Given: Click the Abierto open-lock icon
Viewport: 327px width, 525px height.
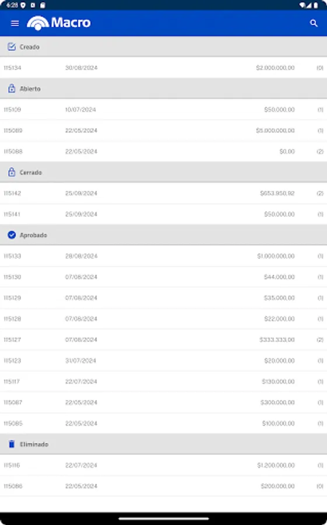Looking at the screenshot, I should (12, 89).
